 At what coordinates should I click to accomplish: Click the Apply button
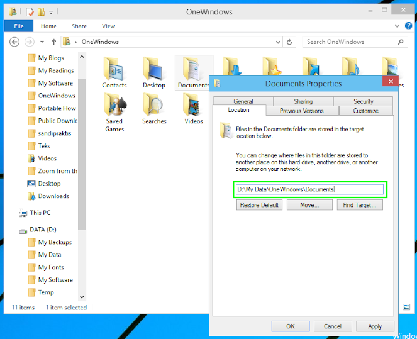(x=375, y=326)
